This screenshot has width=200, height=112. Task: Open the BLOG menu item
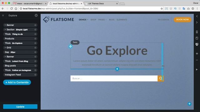(x=112, y=20)
